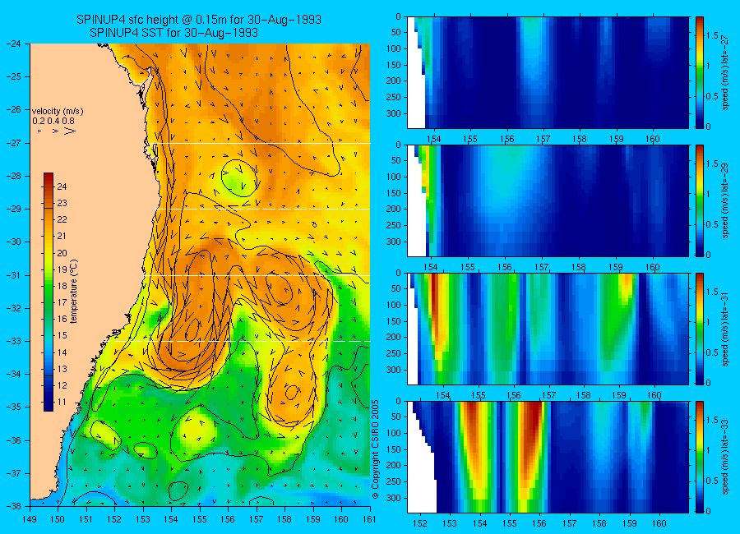Image resolution: width=740 pixels, height=534 pixels.
Task: Click the "speed (m/s) lat=-29" label
Action: coord(725,200)
